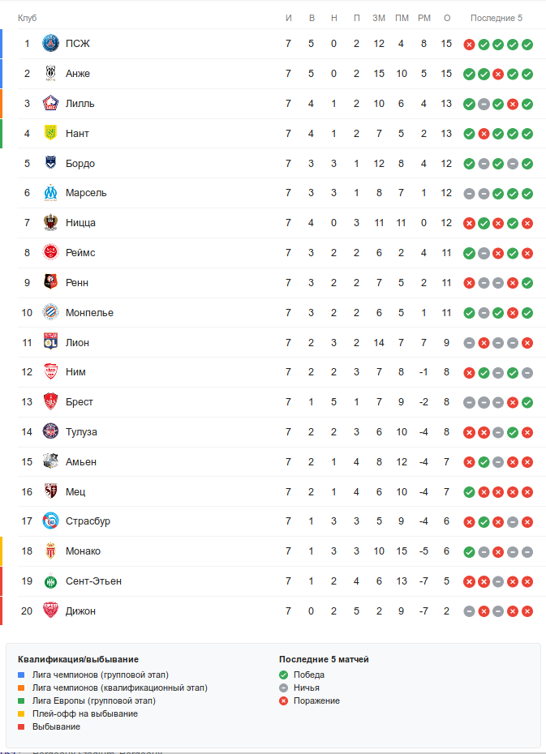The width and height of the screenshot is (546, 754).
Task: Click the Monaco club crest
Action: (51, 551)
